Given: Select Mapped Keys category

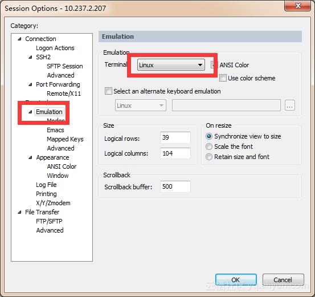Looking at the screenshot, I should [65, 139].
